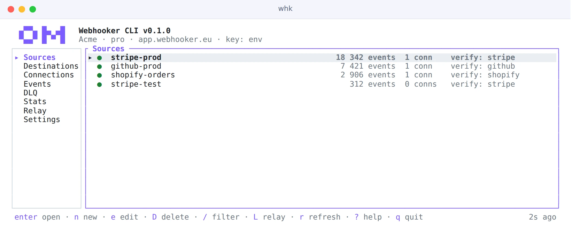Click the green status dot for github-prod
The width and height of the screenshot is (571, 231).
click(x=99, y=66)
